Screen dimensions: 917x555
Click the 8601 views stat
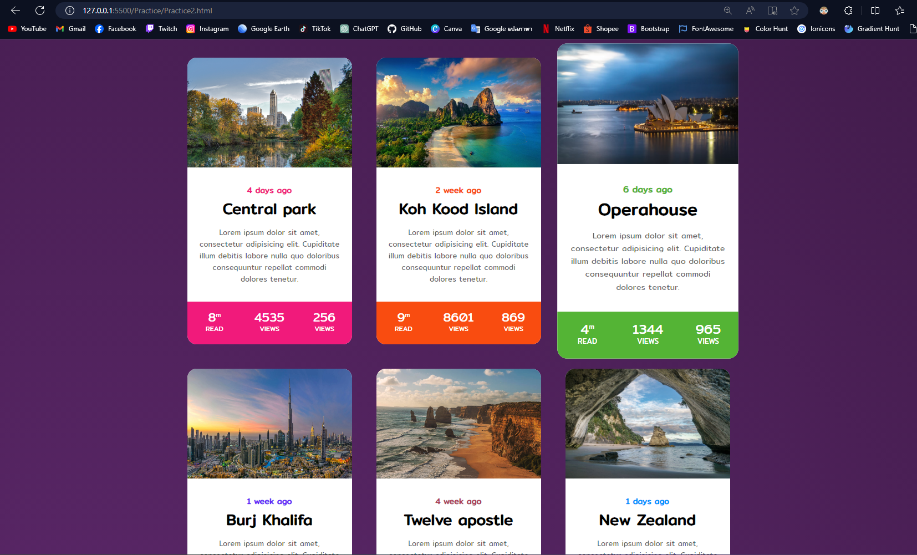click(x=459, y=322)
